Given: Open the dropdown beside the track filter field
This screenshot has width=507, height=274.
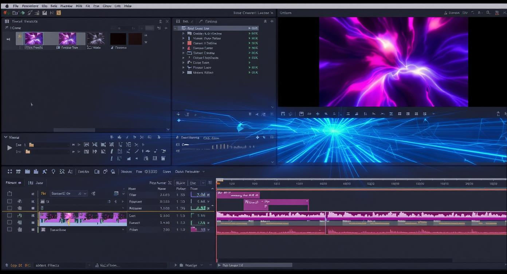Looking at the screenshot, I should click(x=203, y=183).
